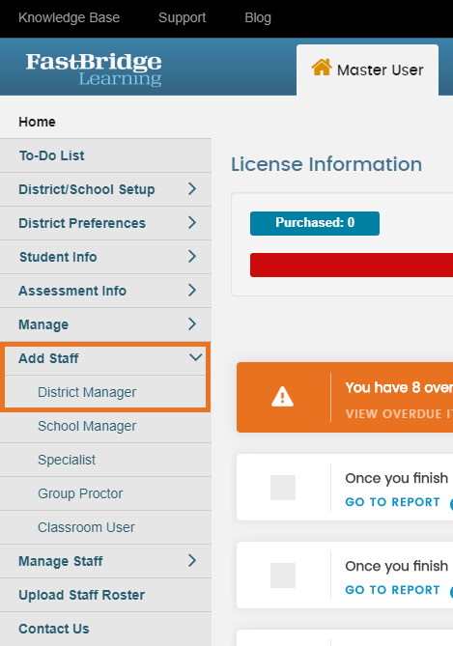Screen dimensions: 453x646
Task: Click the 'You have 8 over' alert text
Action: 399,387
